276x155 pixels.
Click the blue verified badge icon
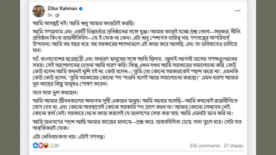[81, 9]
